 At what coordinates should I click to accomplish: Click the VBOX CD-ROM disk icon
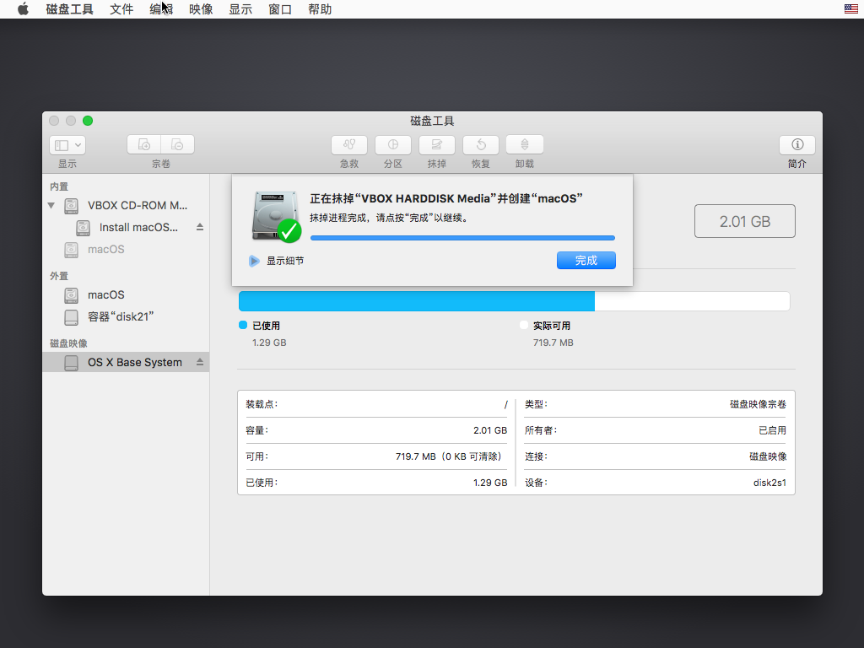[x=71, y=206]
